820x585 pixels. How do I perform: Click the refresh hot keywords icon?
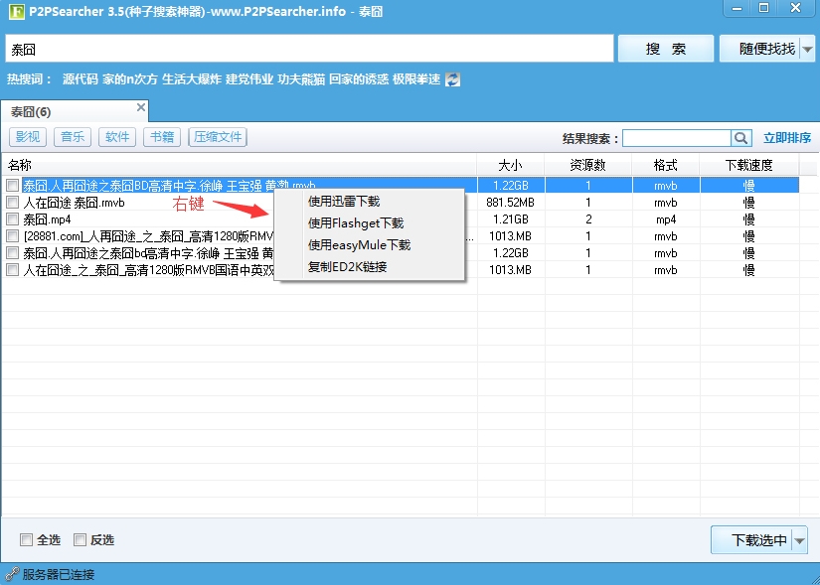[453, 79]
